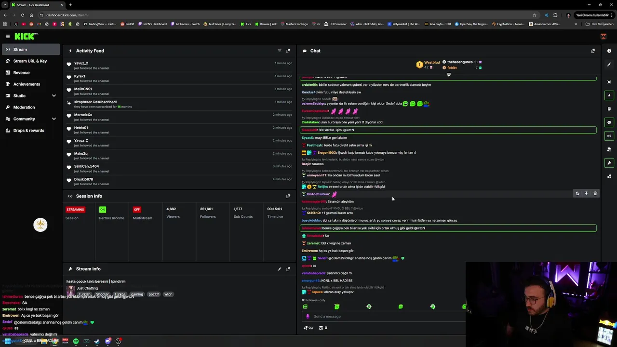617x347 pixels.
Task: Click username Sedef in chat
Action: click(322, 258)
